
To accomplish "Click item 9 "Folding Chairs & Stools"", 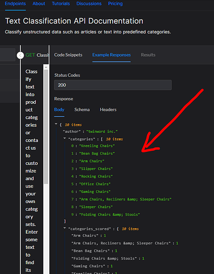I will pyautogui.click(x=110, y=215).
